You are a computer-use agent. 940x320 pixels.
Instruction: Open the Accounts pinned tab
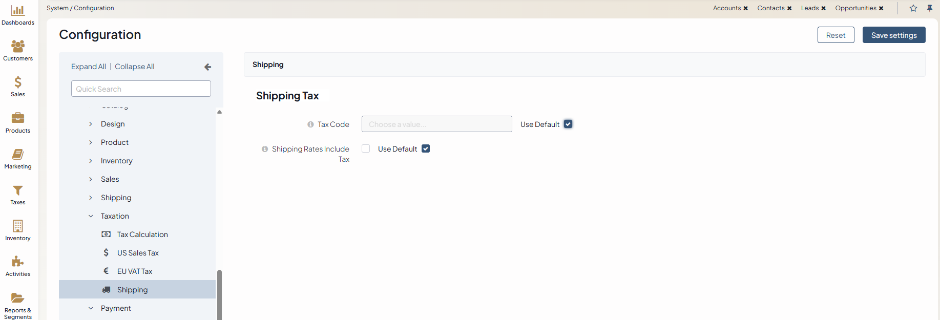point(727,8)
